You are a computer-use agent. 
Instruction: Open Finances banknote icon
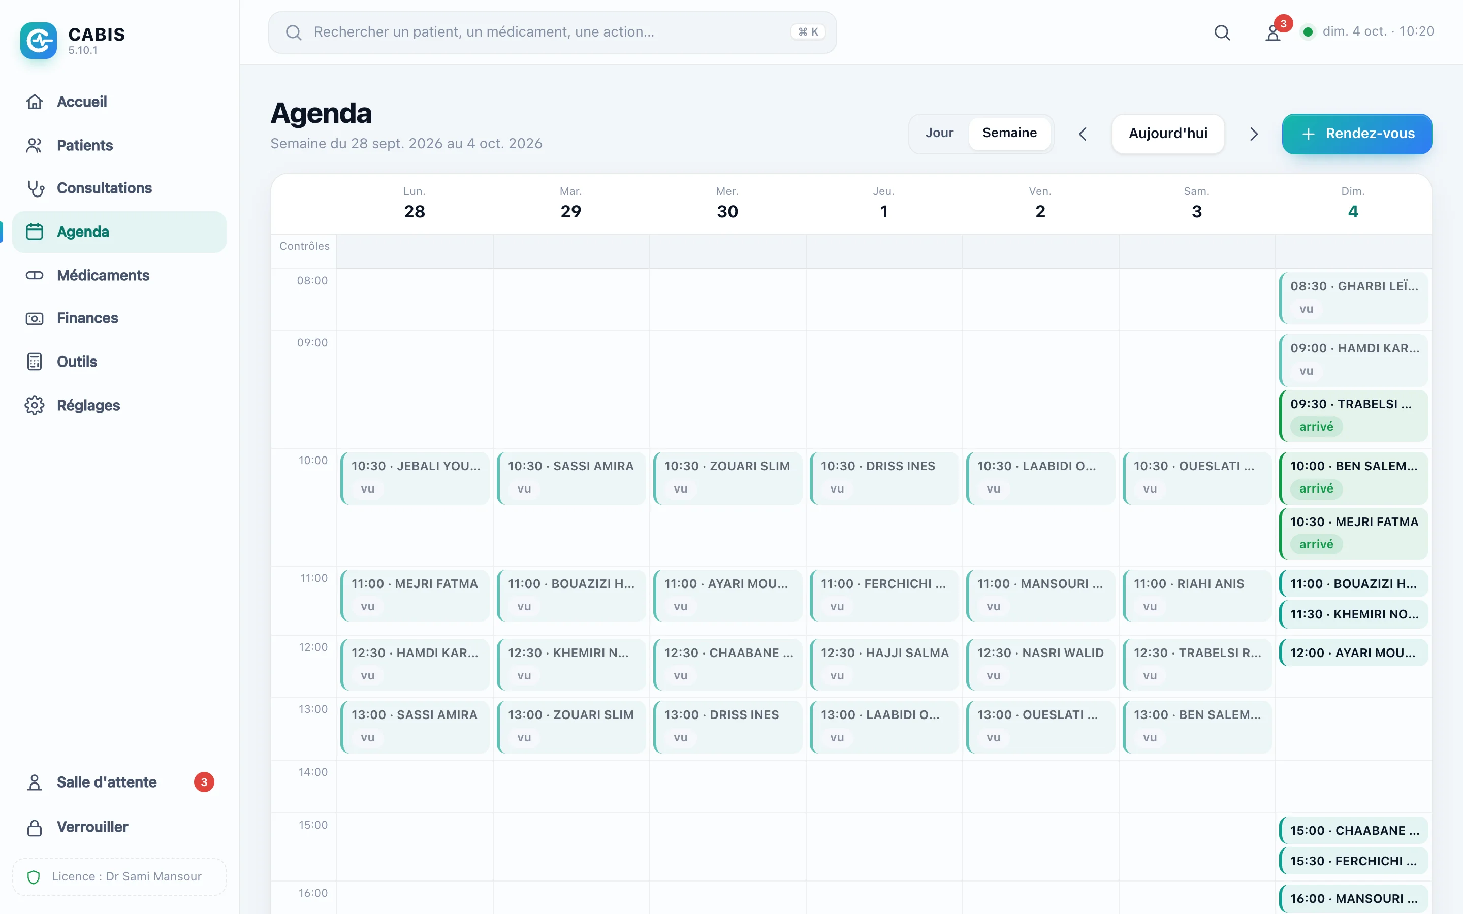[35, 318]
